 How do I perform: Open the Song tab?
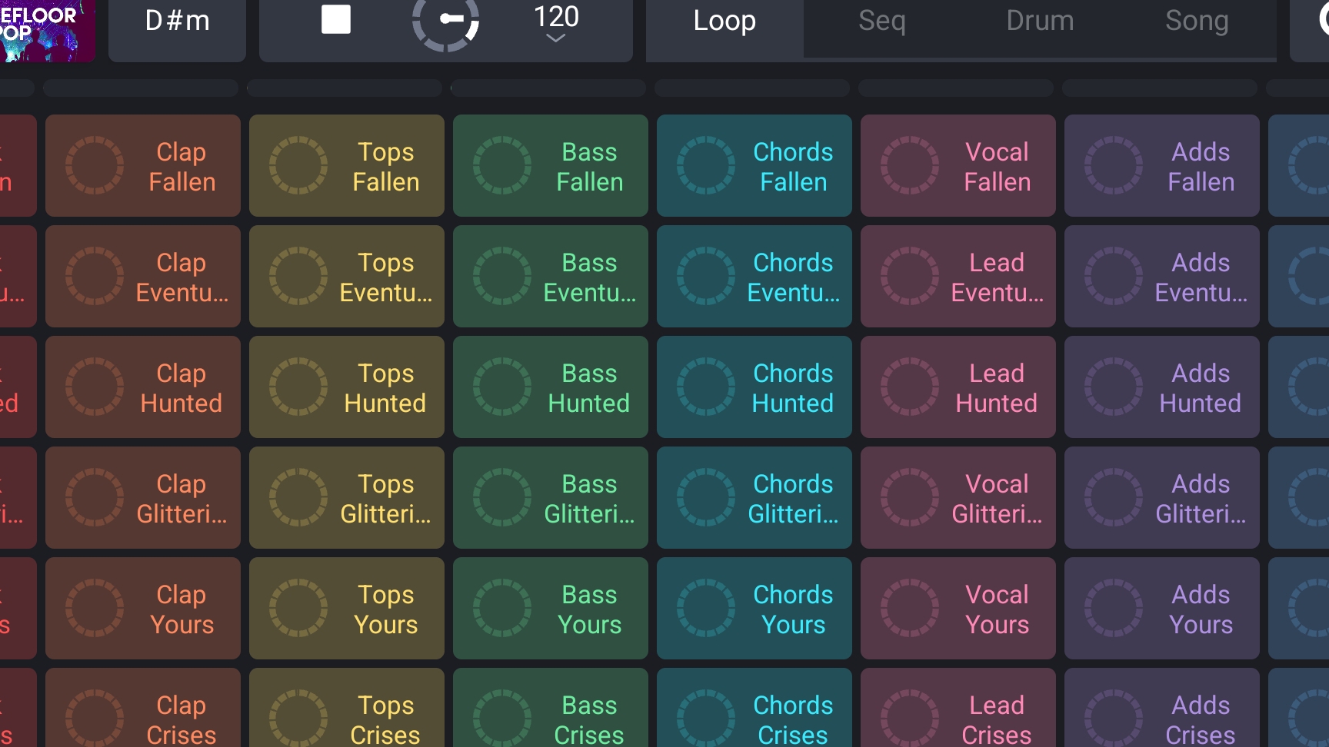coord(1197,22)
